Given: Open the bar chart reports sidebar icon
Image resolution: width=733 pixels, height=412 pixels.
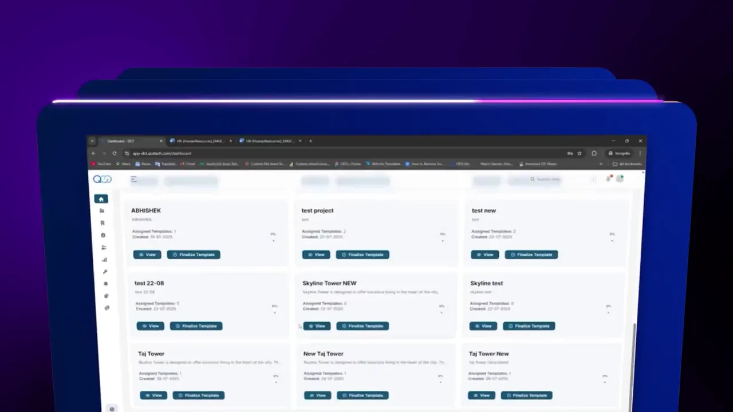Looking at the screenshot, I should point(104,260).
